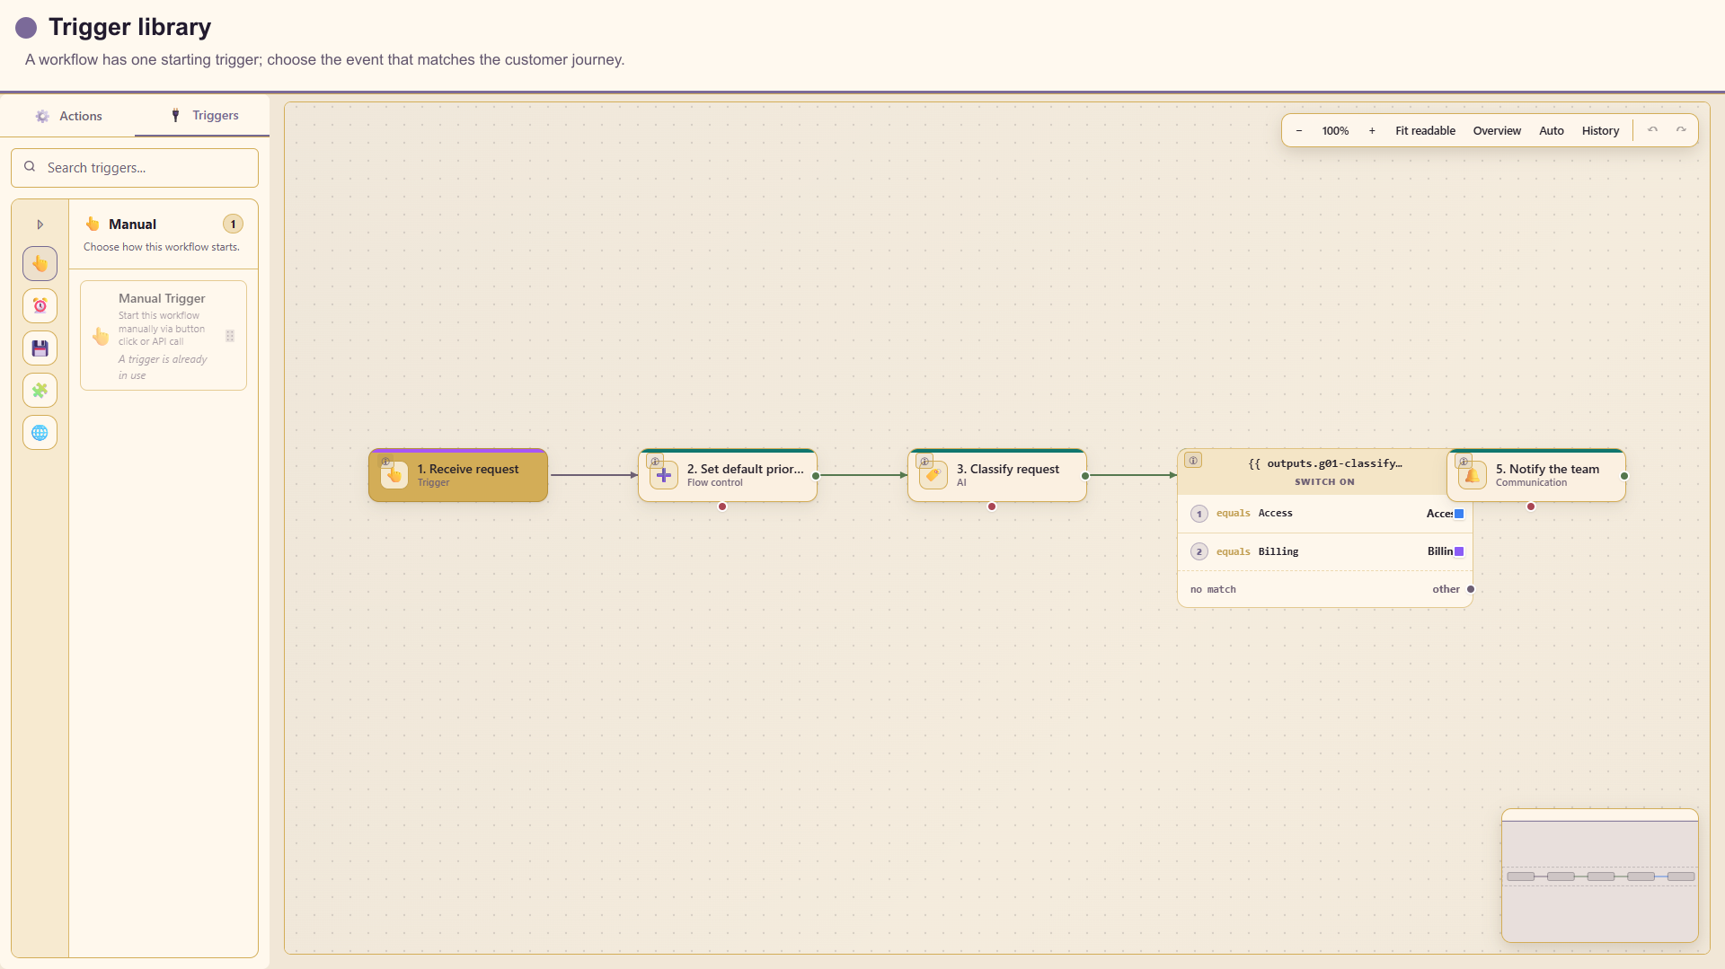The image size is (1725, 969).
Task: Click info icon on Switch node
Action: pyautogui.click(x=1193, y=461)
